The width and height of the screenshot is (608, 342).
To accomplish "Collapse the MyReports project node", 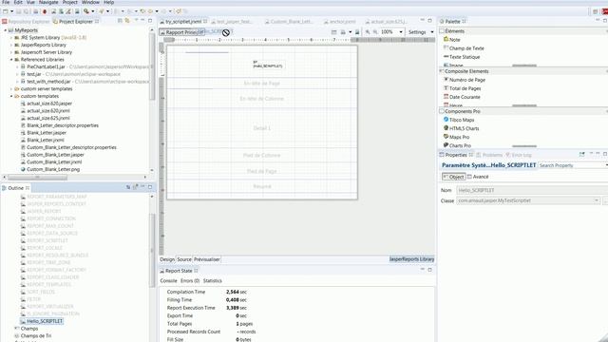I will [6, 30].
